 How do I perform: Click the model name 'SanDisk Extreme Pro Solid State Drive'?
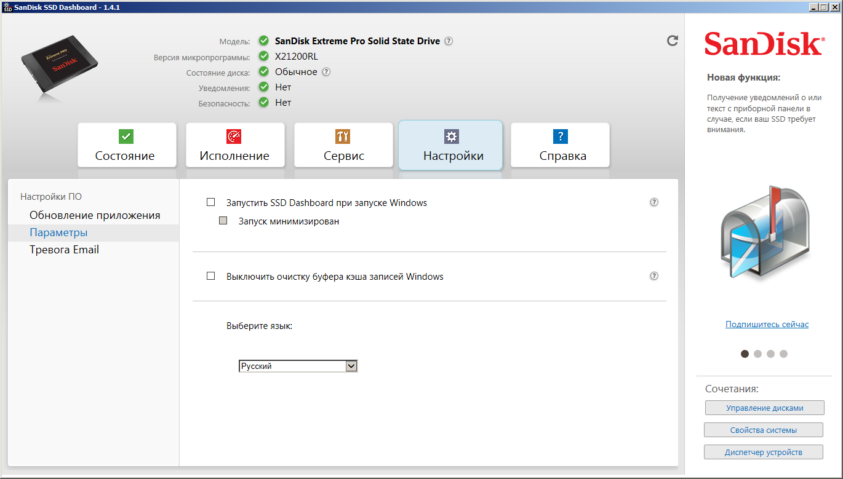click(358, 41)
